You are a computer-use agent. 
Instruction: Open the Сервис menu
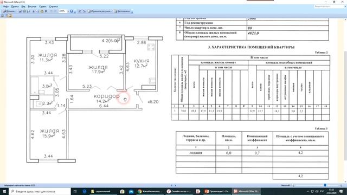click(43, 6)
